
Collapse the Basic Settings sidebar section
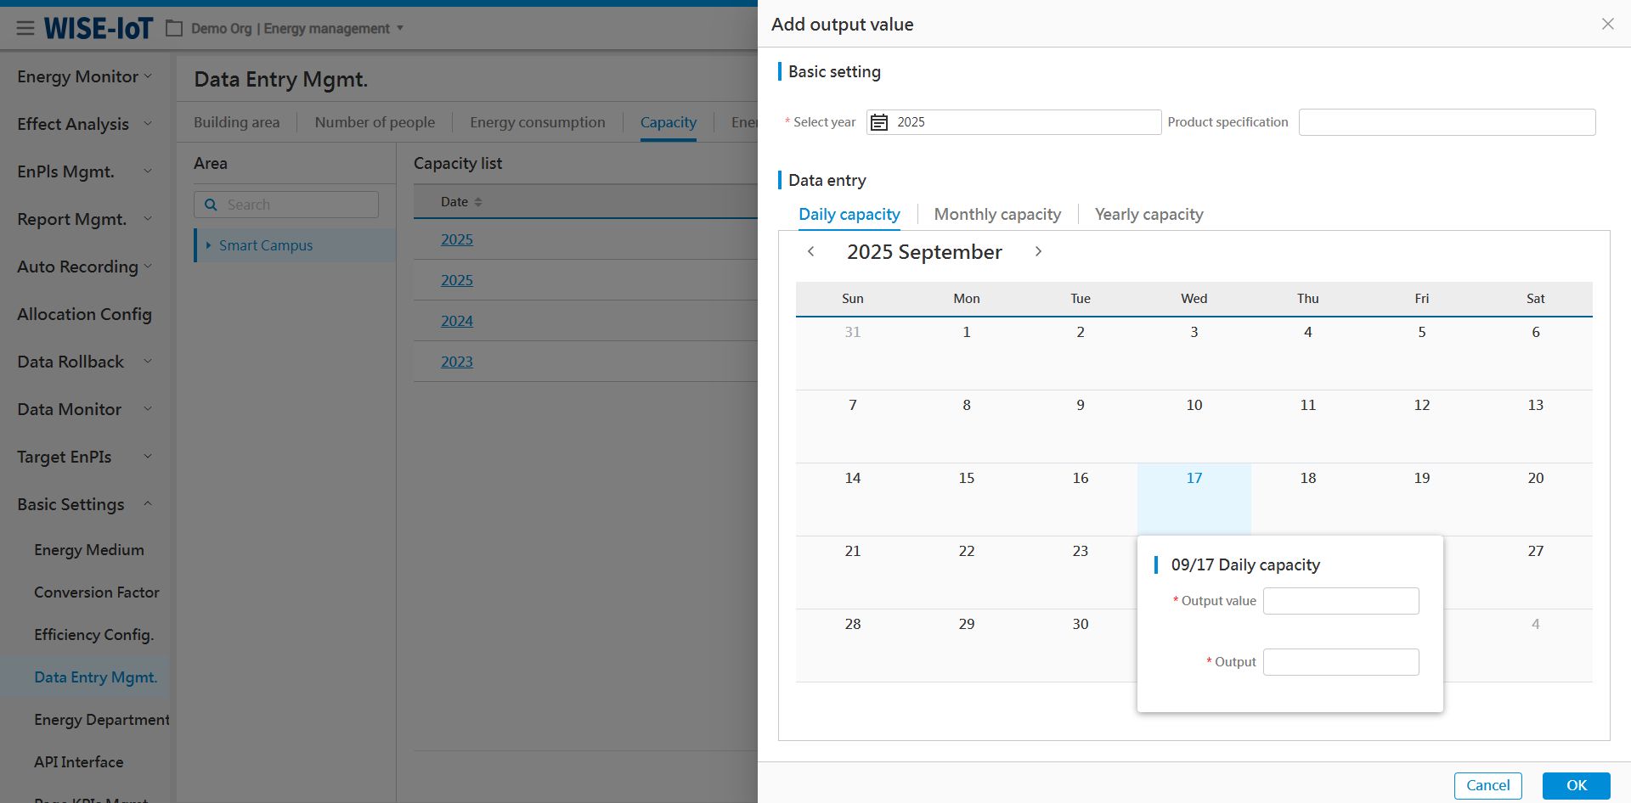point(148,504)
